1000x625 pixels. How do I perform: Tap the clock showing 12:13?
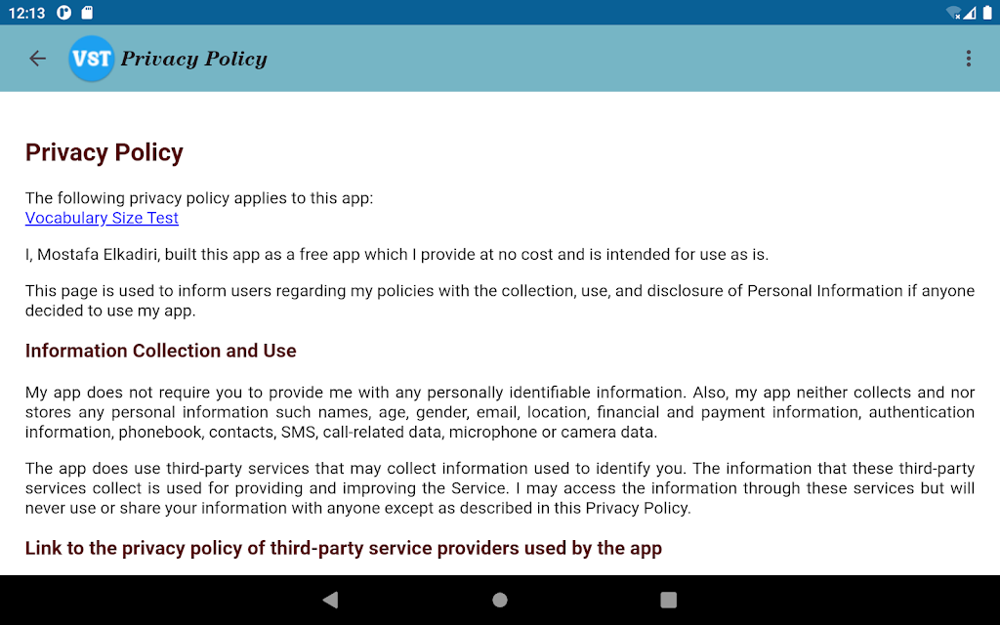click(26, 13)
